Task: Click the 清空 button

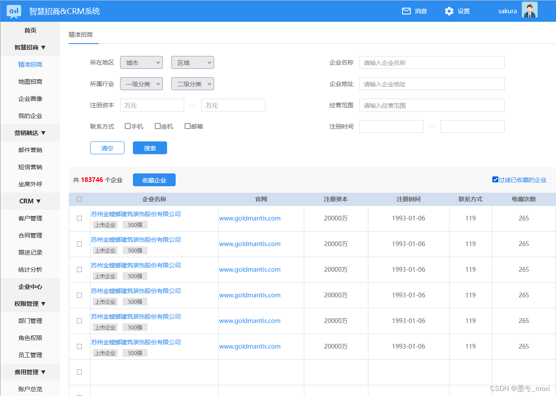Action: [x=107, y=148]
